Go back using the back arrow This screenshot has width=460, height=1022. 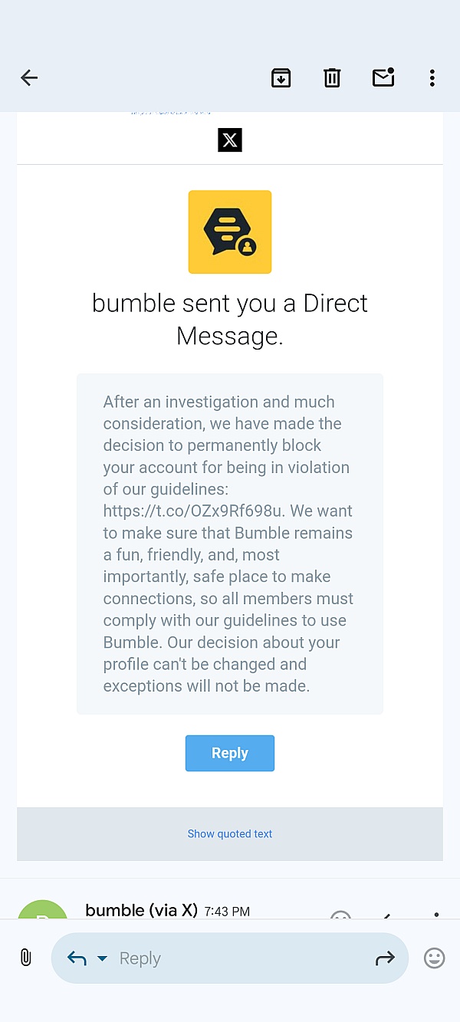29,77
